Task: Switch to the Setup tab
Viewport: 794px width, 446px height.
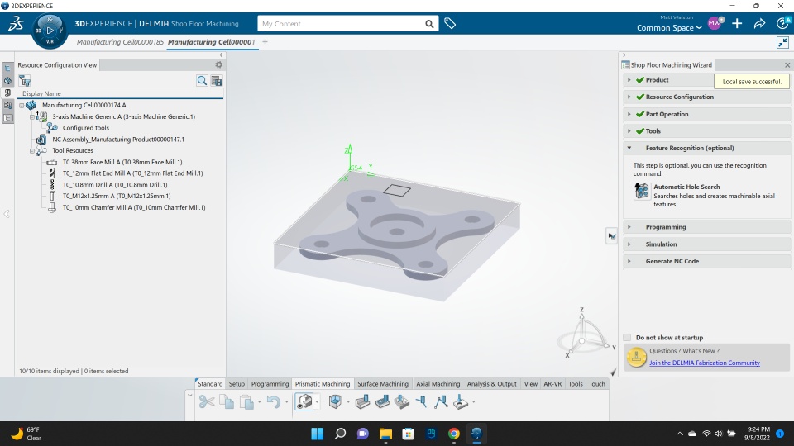Action: [x=237, y=384]
